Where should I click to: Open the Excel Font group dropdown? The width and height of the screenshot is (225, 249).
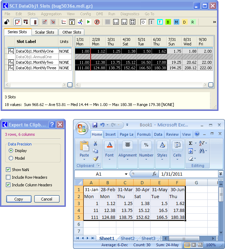click(x=109, y=160)
